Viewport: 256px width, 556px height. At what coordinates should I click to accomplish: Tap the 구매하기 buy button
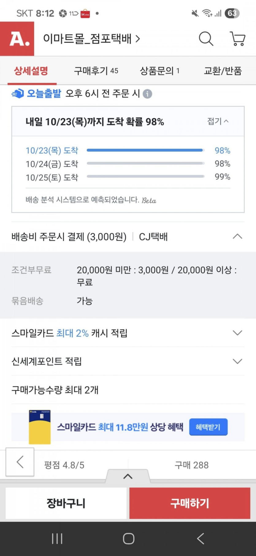[x=190, y=503]
